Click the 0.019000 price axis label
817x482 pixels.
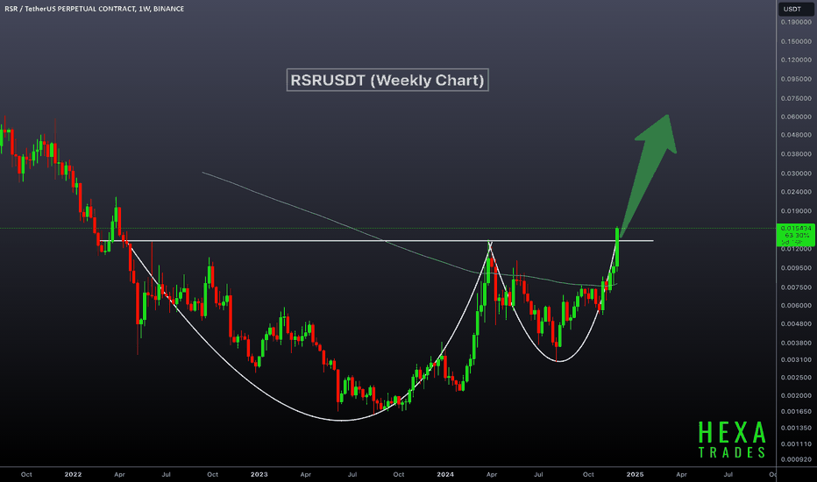click(x=796, y=211)
